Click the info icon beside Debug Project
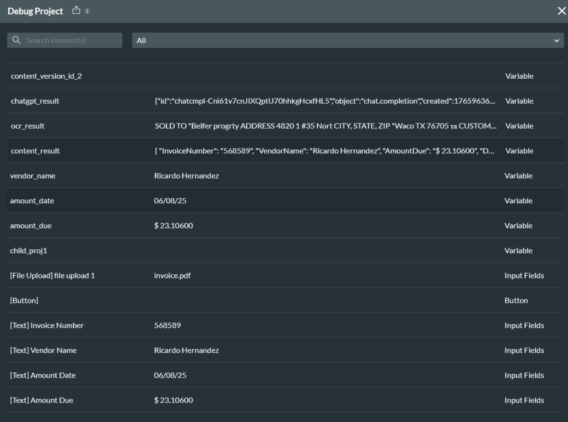 [86, 11]
